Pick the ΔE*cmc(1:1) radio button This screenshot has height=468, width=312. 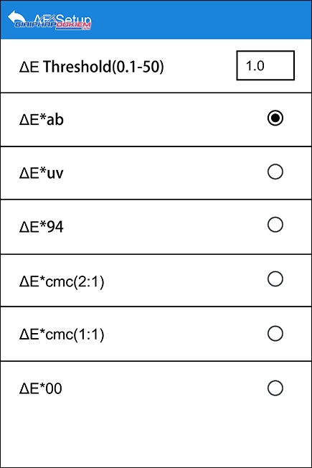(x=275, y=333)
